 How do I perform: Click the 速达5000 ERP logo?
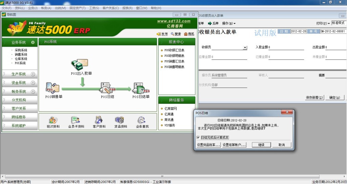pyautogui.click(x=49, y=28)
